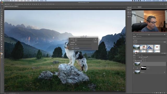The width and height of the screenshot is (167, 94).
Task: Open Document dropdown in Duplicate Layer dialog
Action: pos(83,44)
